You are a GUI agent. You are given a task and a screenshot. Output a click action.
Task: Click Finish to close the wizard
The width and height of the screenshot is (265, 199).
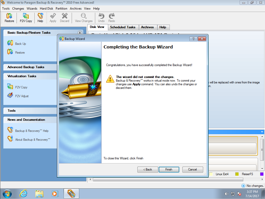click(169, 169)
